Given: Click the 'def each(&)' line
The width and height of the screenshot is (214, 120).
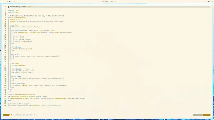Looking at the screenshot, I should pyautogui.click(x=22, y=73).
